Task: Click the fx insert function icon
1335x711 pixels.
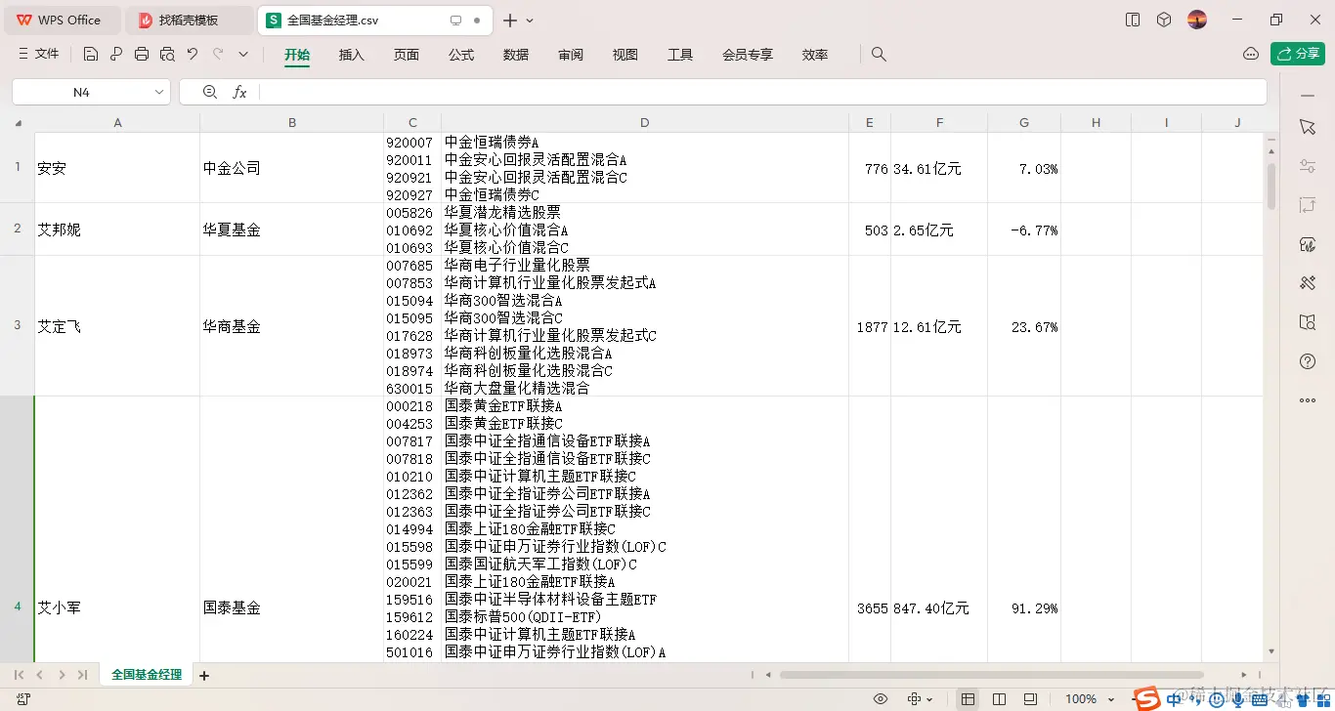Action: click(x=239, y=92)
